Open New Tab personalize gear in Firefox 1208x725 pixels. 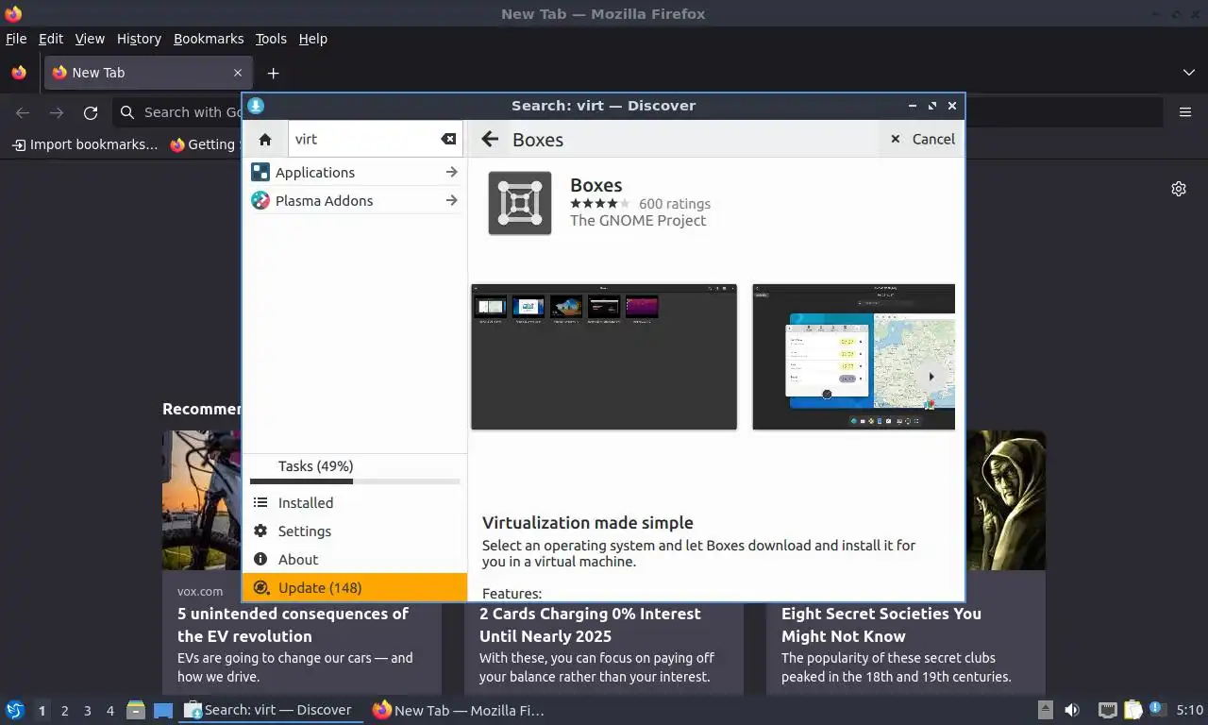pos(1179,189)
